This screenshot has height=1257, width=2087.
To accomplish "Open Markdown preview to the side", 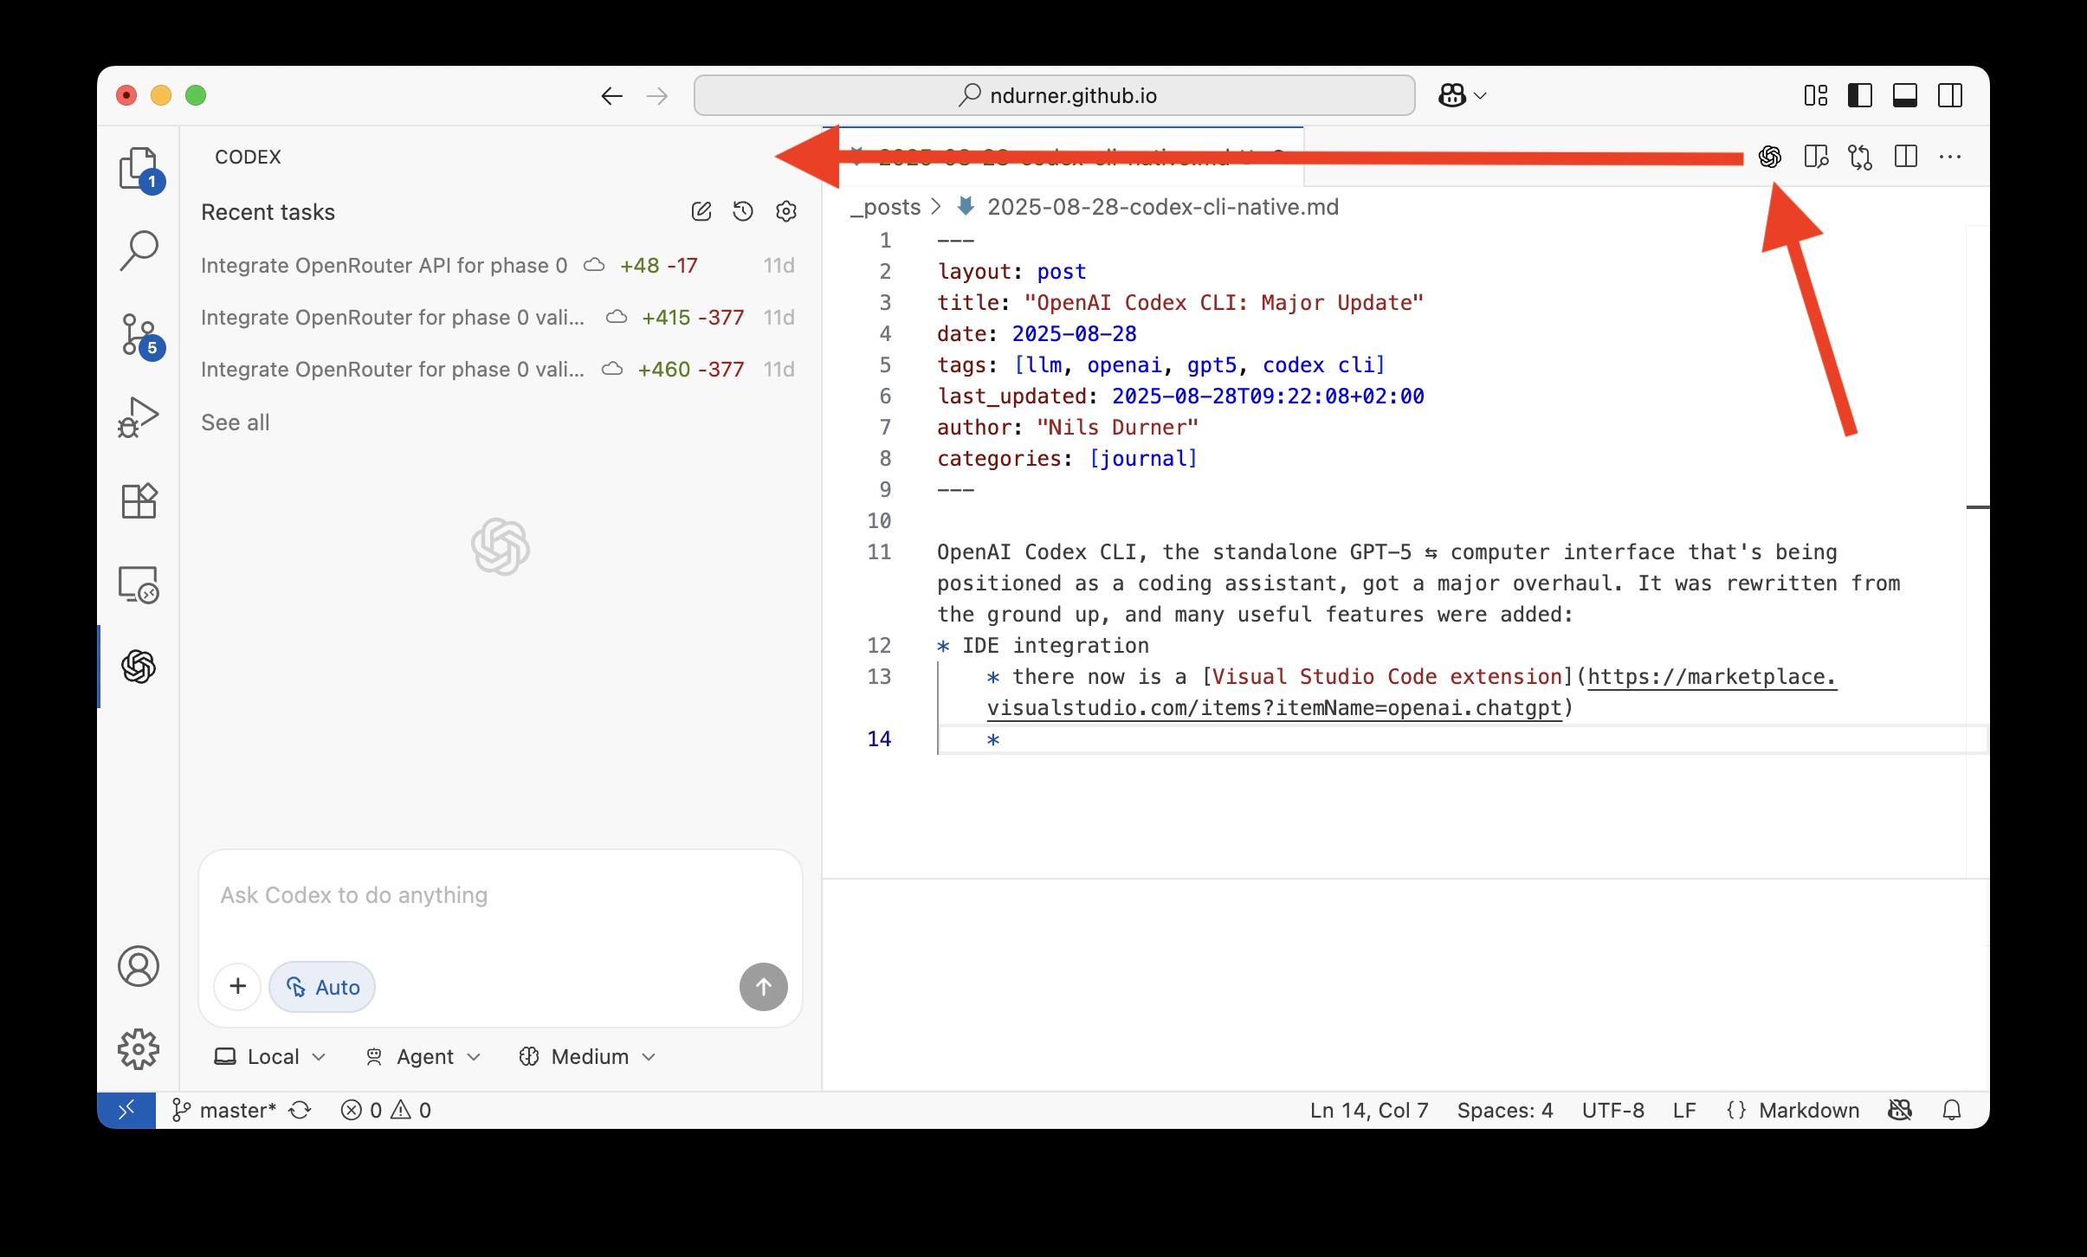I will pos(1816,157).
